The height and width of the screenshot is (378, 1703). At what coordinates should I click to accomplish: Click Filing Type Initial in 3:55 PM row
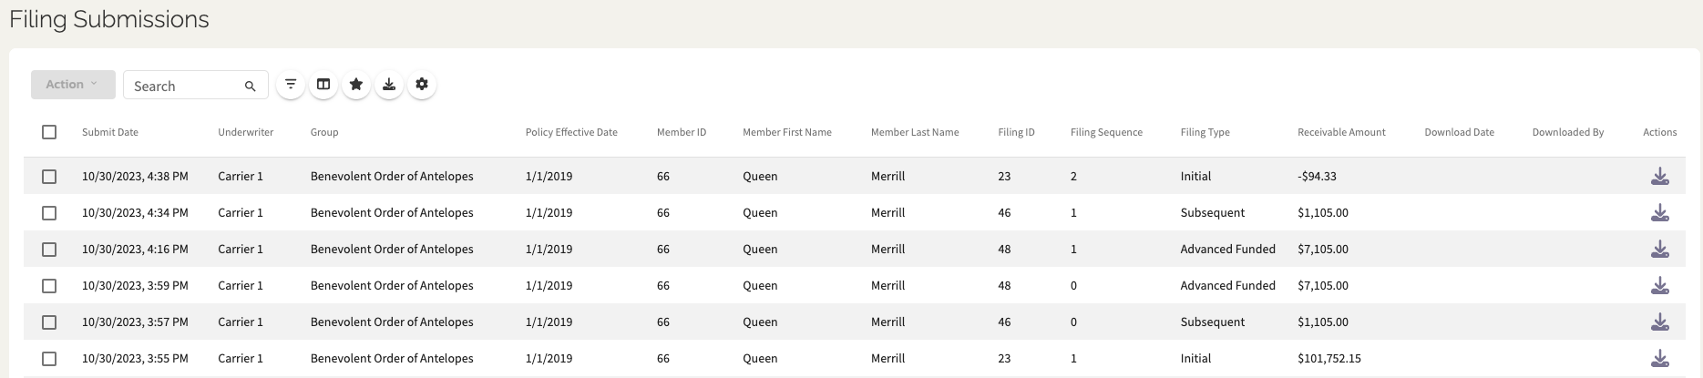pos(1195,359)
